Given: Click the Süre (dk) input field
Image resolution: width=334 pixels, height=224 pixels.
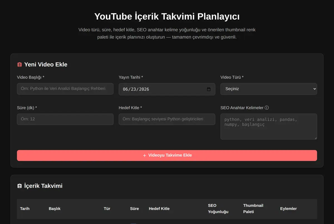Looking at the screenshot, I should point(65,119).
